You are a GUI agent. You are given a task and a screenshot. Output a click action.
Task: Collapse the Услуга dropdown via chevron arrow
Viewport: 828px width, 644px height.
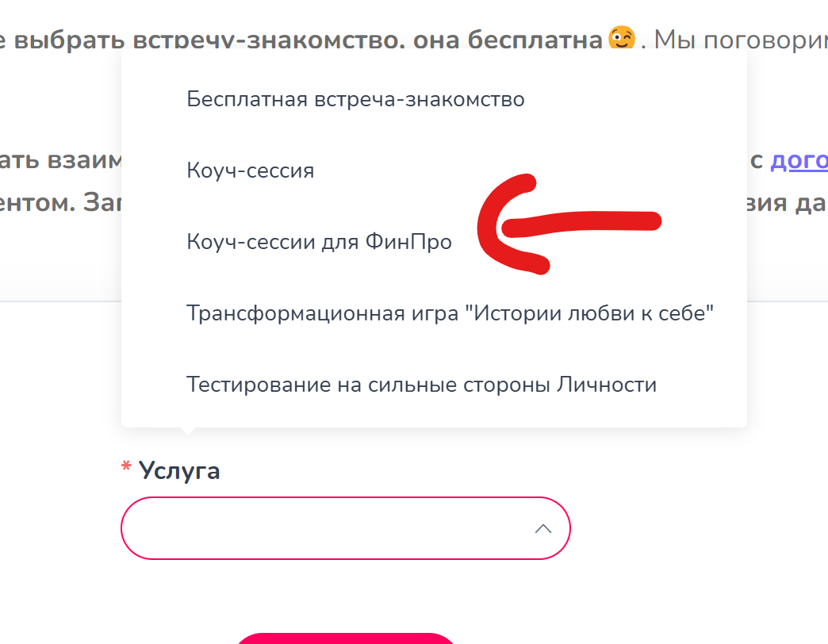coord(543,528)
